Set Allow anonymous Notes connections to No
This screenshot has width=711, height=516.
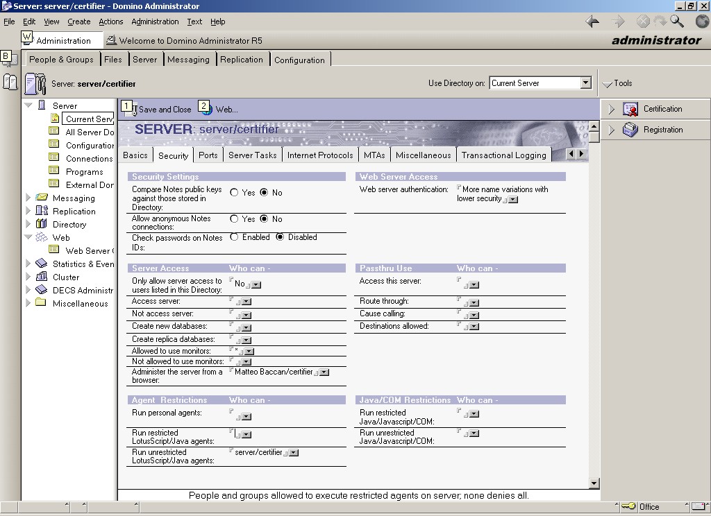264,218
